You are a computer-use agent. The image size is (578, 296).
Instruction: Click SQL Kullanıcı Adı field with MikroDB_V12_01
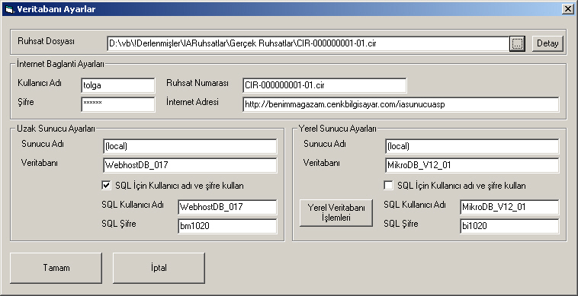[x=509, y=207]
